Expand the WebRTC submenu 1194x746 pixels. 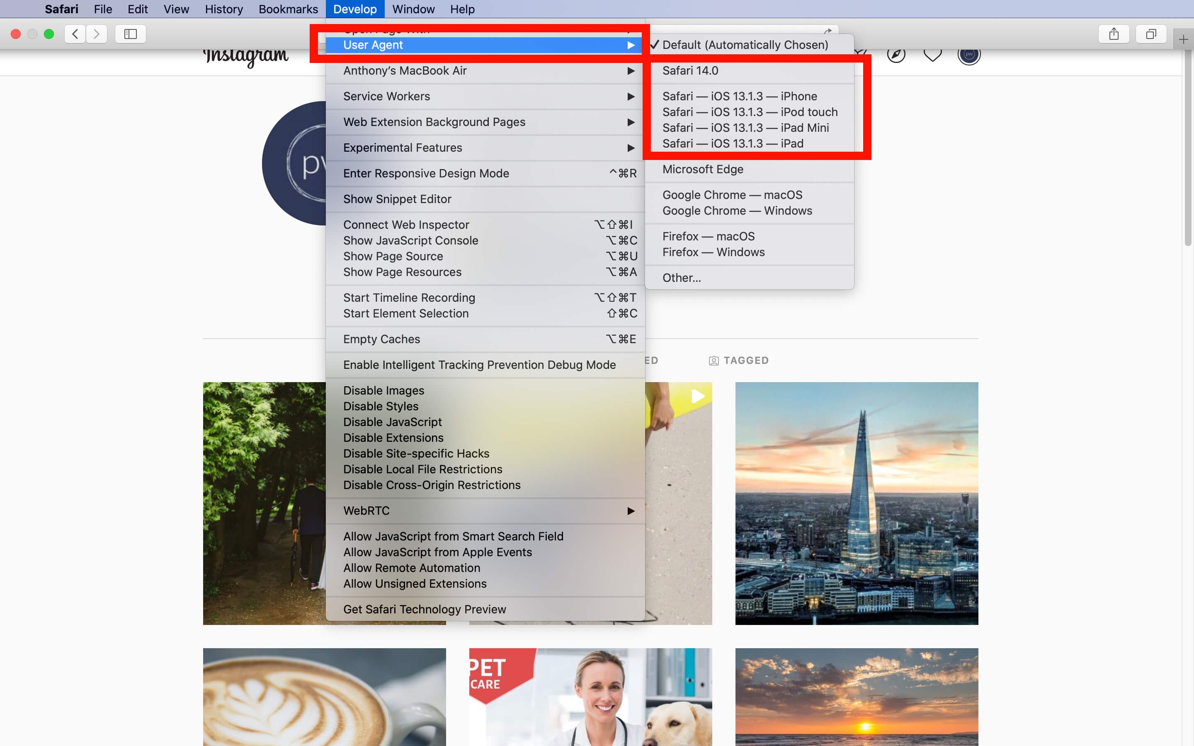coord(485,511)
